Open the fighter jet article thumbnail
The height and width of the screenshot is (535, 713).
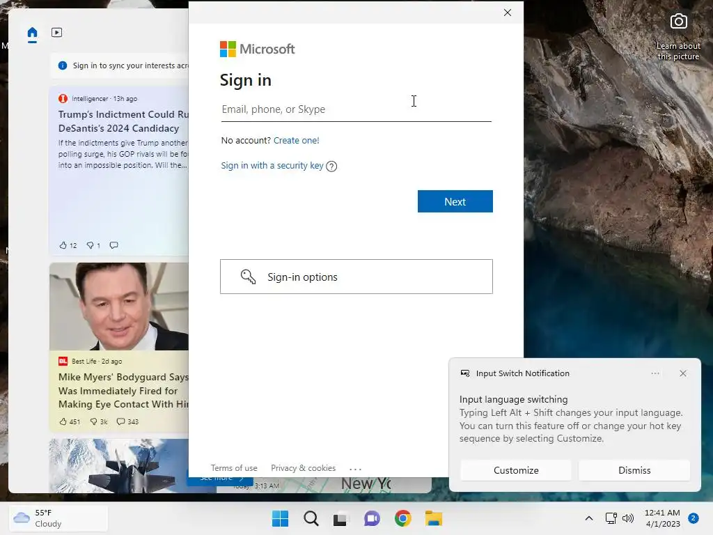pos(119,466)
